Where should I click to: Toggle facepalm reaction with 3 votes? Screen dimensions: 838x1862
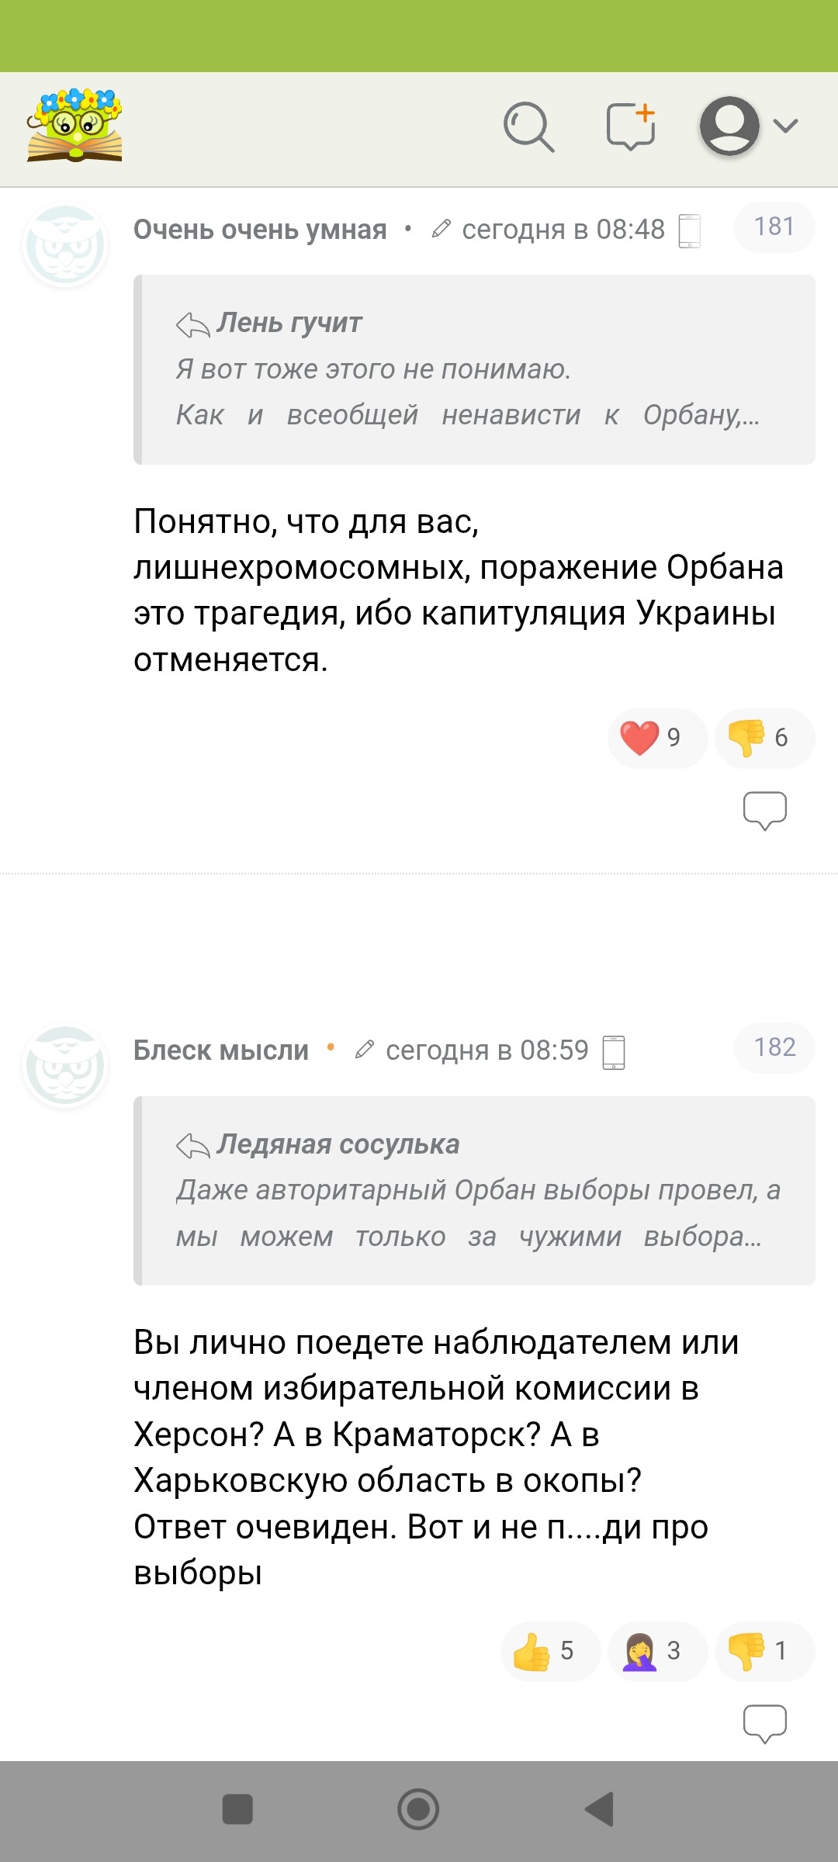(656, 1651)
